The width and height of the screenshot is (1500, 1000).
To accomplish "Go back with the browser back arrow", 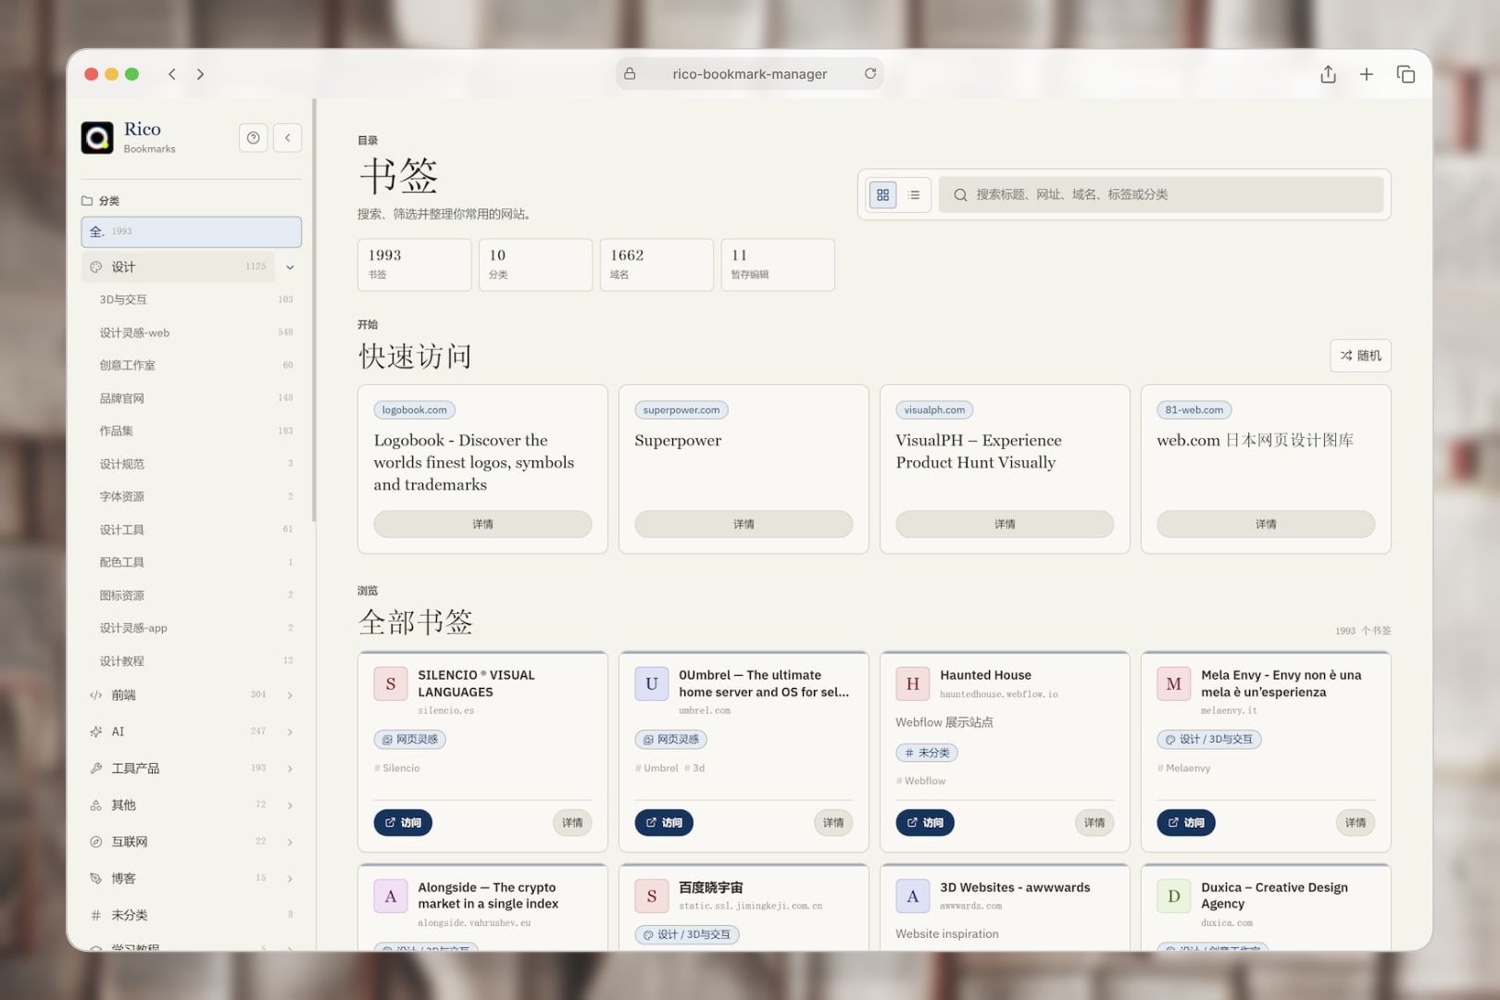I will pos(172,74).
